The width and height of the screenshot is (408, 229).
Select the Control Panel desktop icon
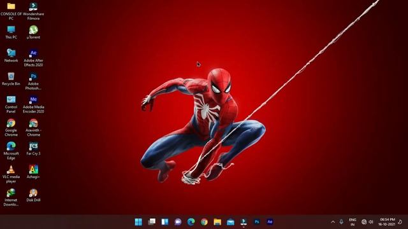click(x=11, y=104)
